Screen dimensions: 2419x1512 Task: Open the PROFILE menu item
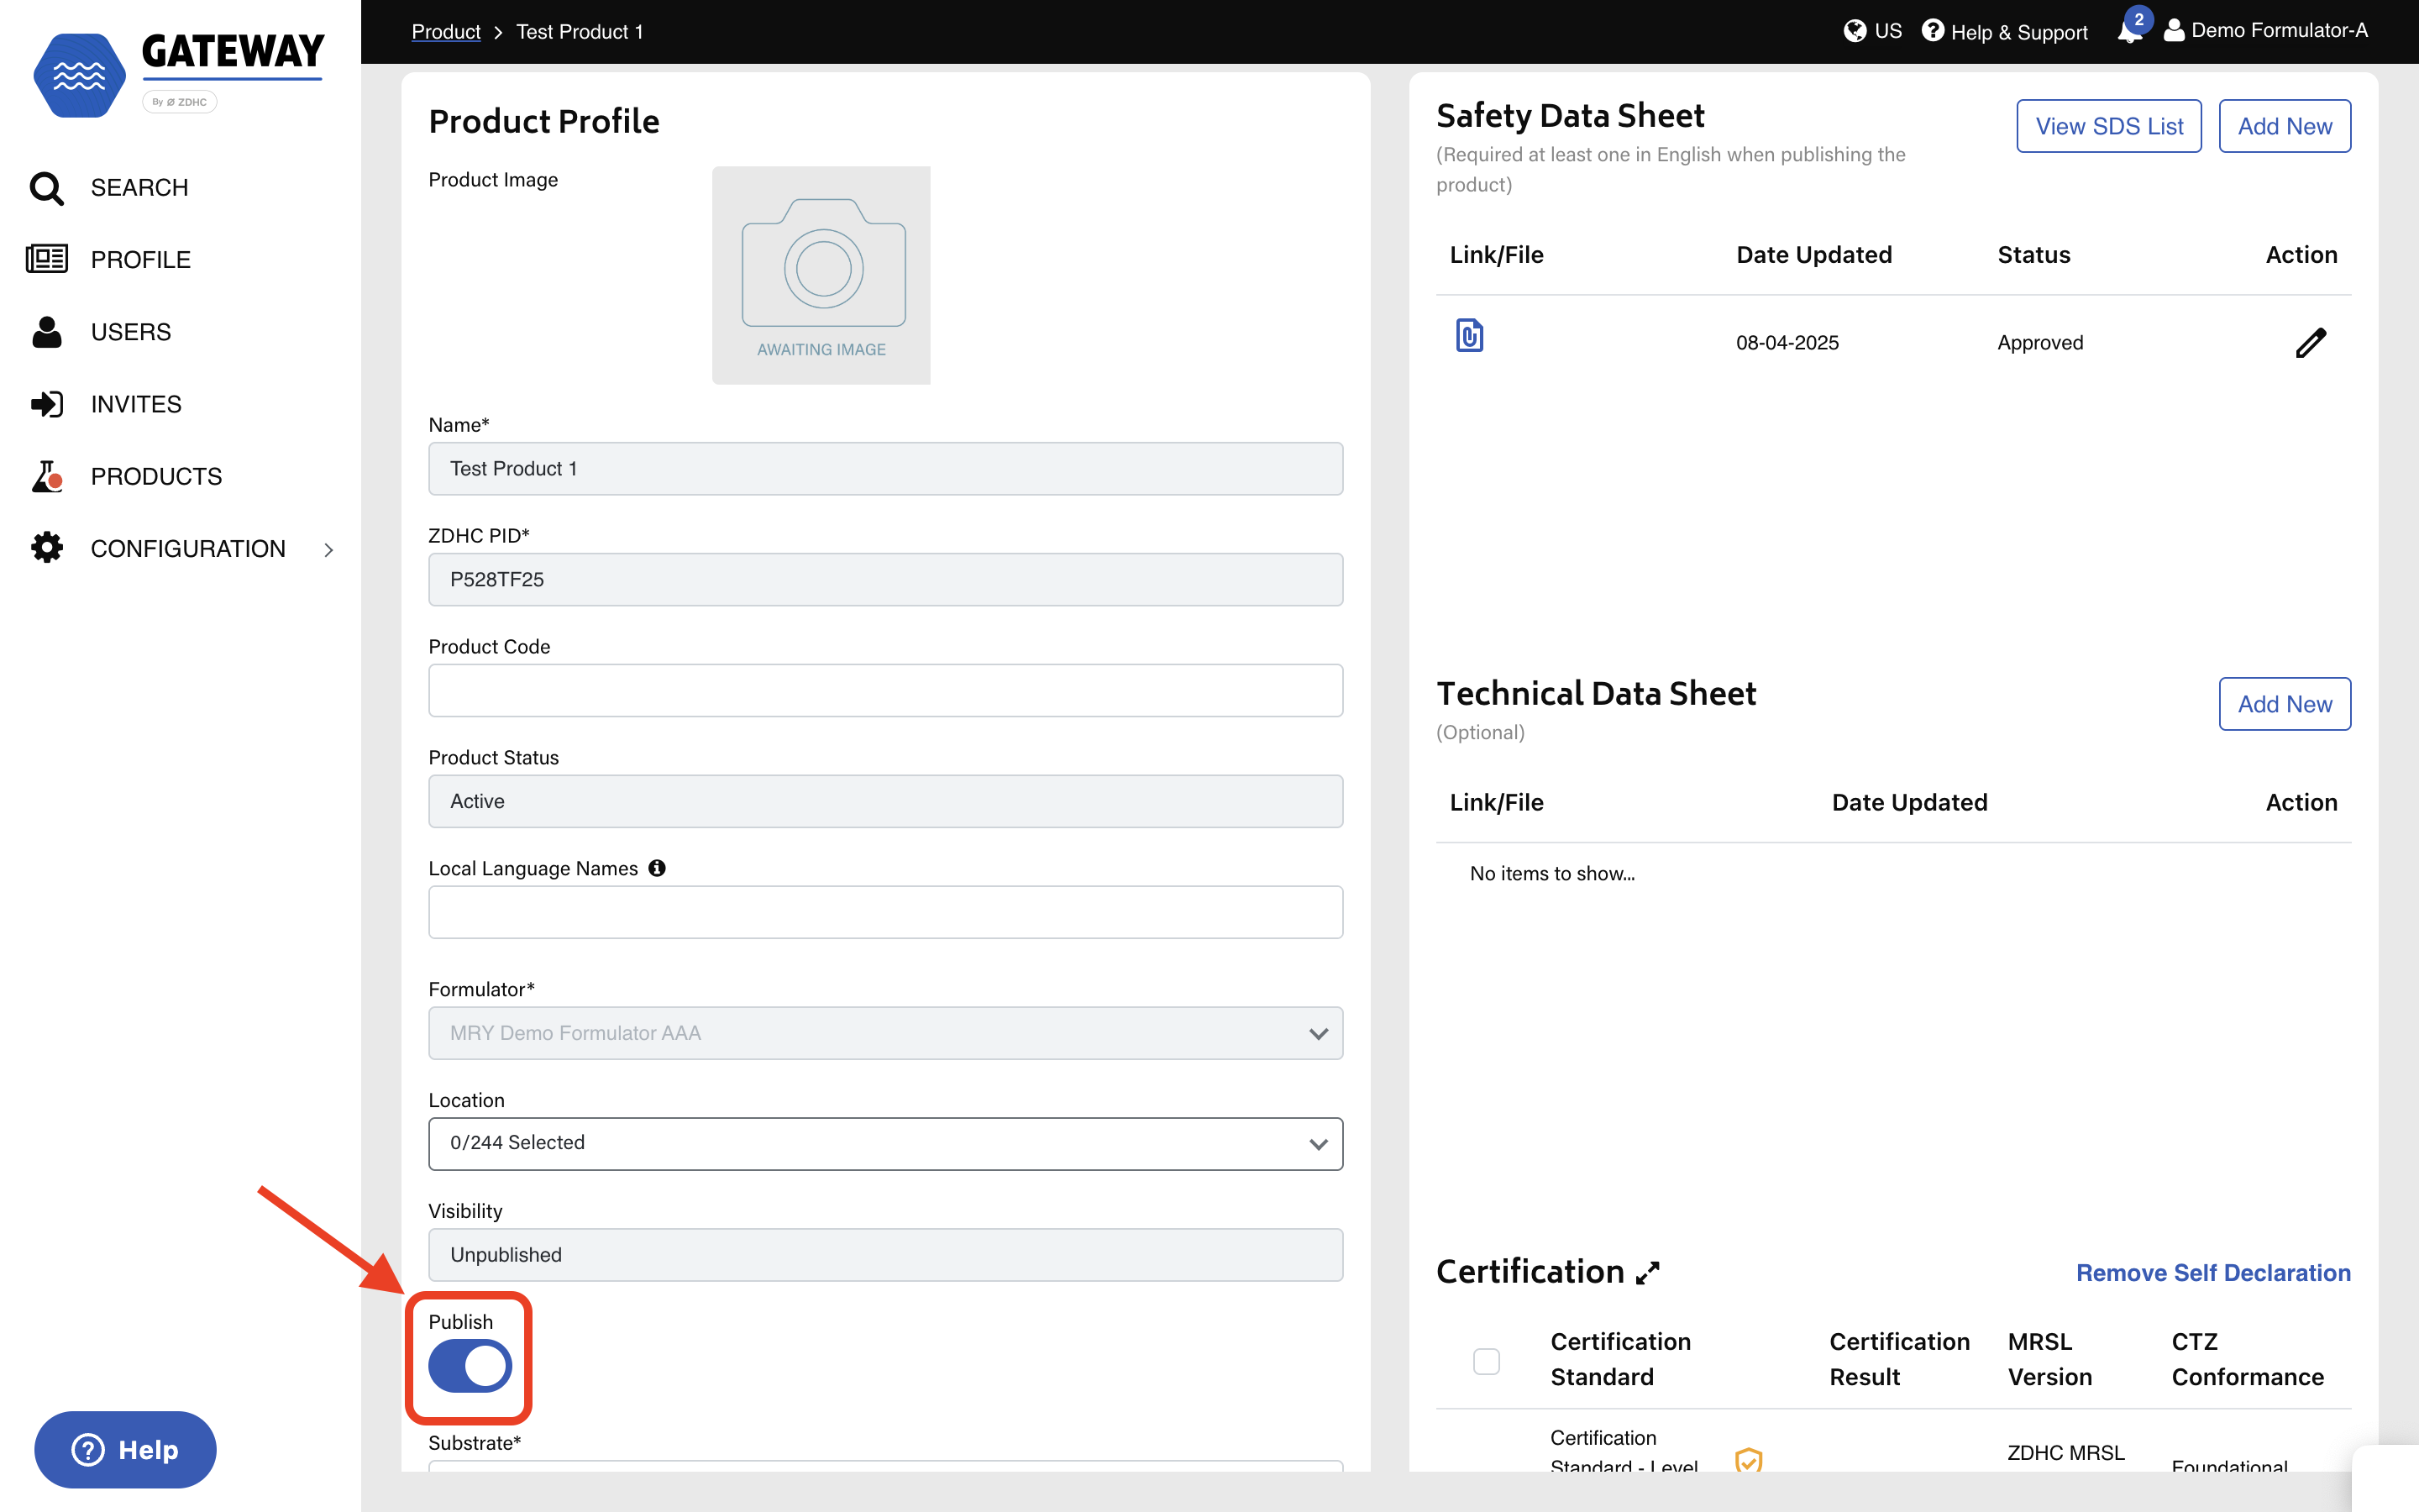pyautogui.click(x=140, y=260)
